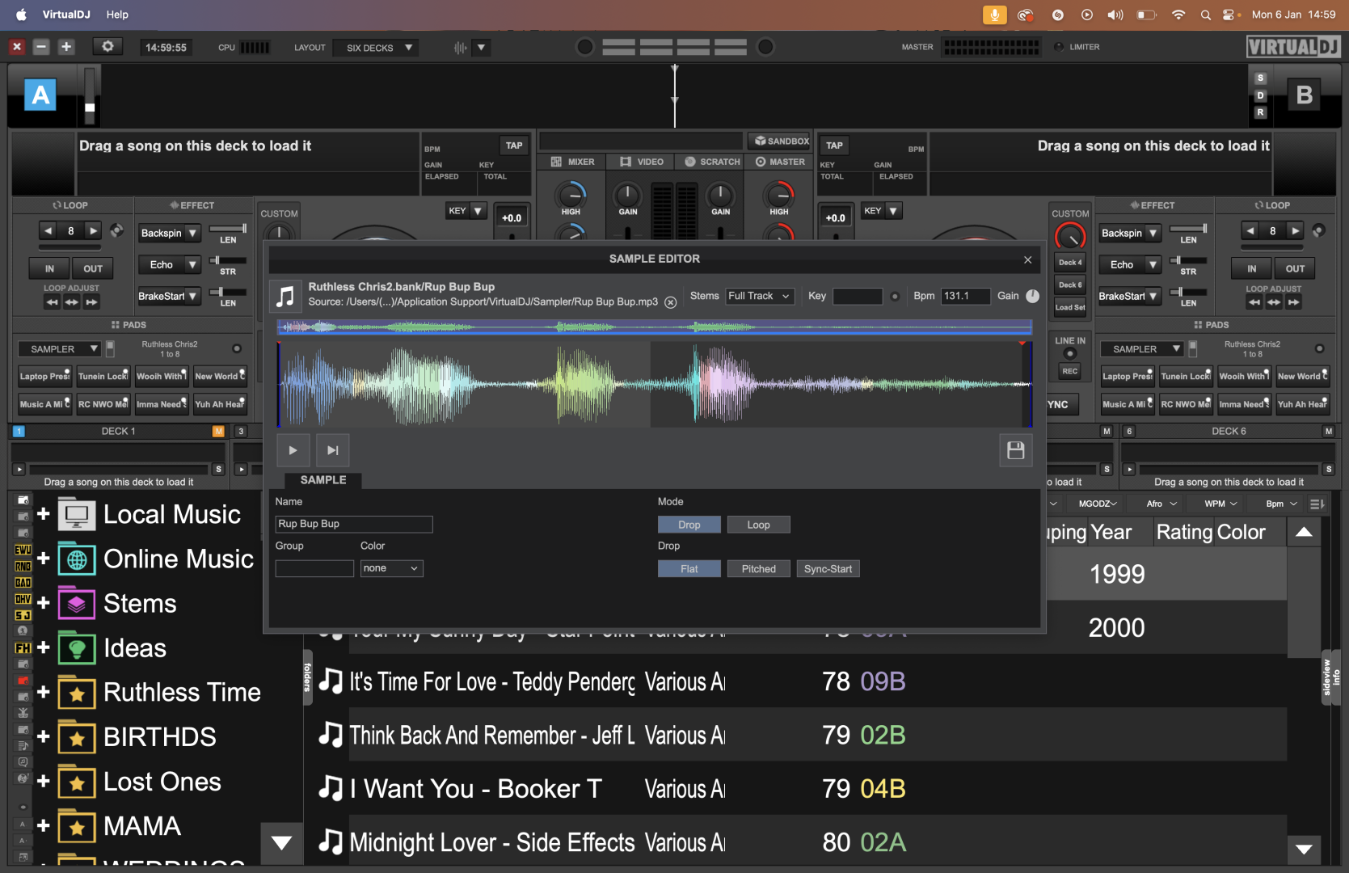Click Deck 4 button
This screenshot has width=1349, height=873.
coord(1069,263)
